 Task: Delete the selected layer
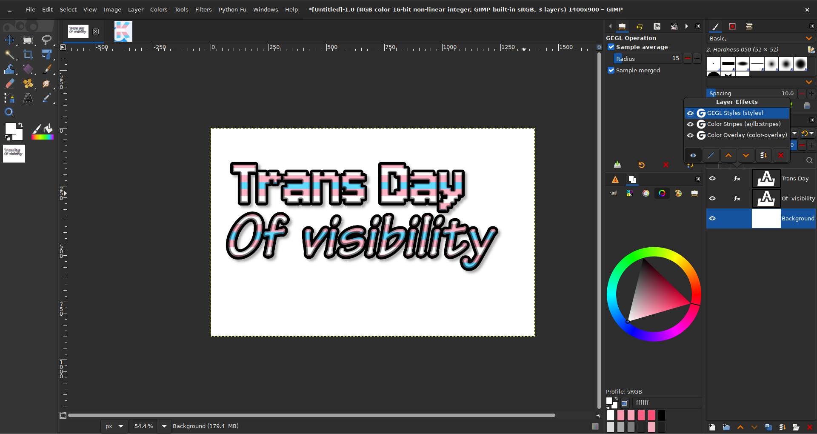click(809, 427)
